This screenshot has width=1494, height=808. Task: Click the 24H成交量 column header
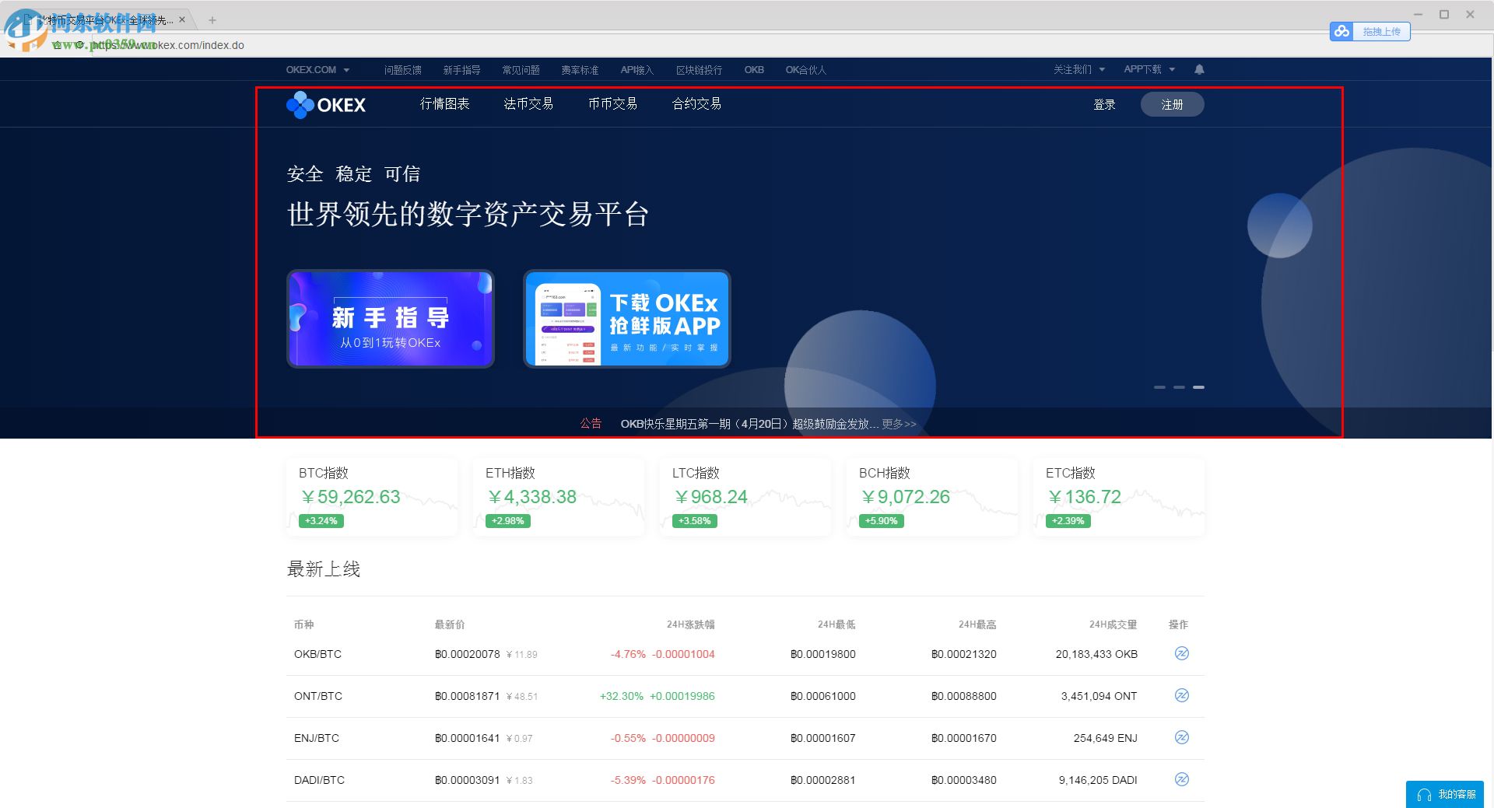tap(1113, 624)
